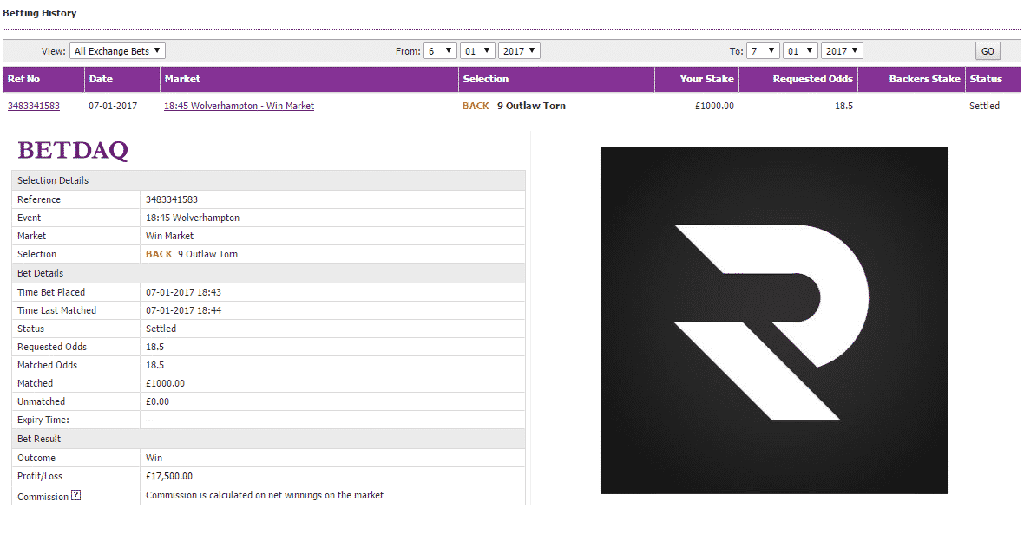The width and height of the screenshot is (1024, 534).
Task: Click the Your Stake column header
Action: pos(697,79)
